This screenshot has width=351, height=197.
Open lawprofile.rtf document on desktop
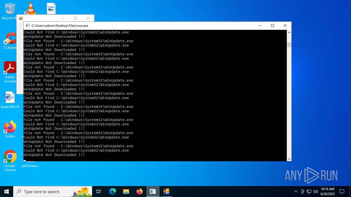click(10, 100)
